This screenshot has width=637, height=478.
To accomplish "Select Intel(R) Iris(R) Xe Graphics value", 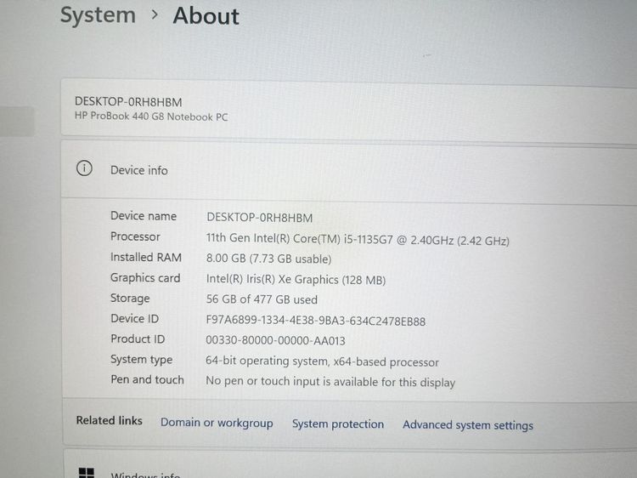I will click(296, 280).
